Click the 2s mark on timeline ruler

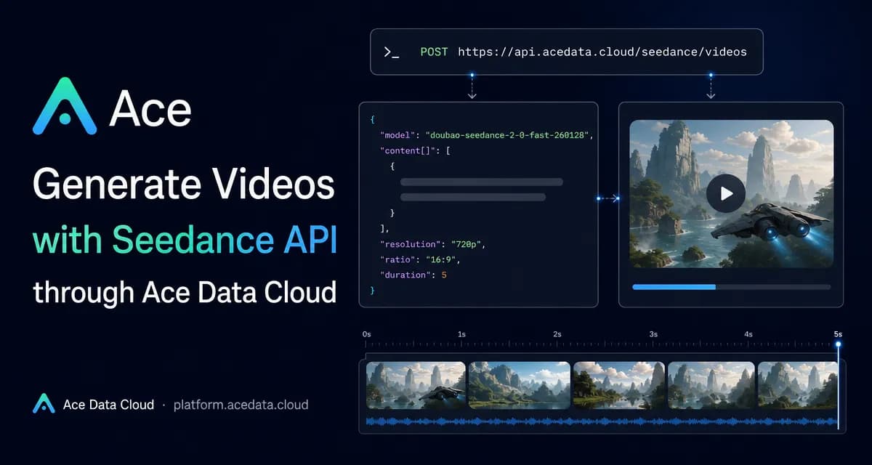(x=557, y=334)
